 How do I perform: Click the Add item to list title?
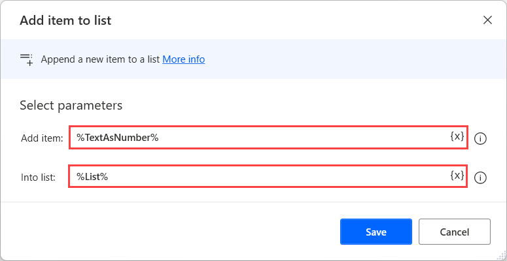(x=65, y=20)
